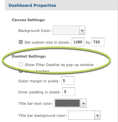Open the Background Color dropdown arrow
This screenshot has width=118, height=122.
[x=82, y=30]
